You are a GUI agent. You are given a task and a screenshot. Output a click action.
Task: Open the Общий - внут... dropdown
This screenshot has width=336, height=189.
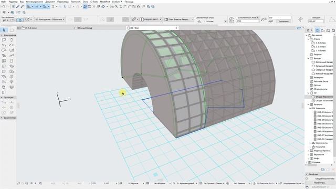click(151, 19)
